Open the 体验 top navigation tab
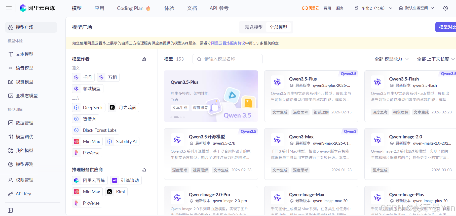This screenshot has width=456, height=216. 169,8
